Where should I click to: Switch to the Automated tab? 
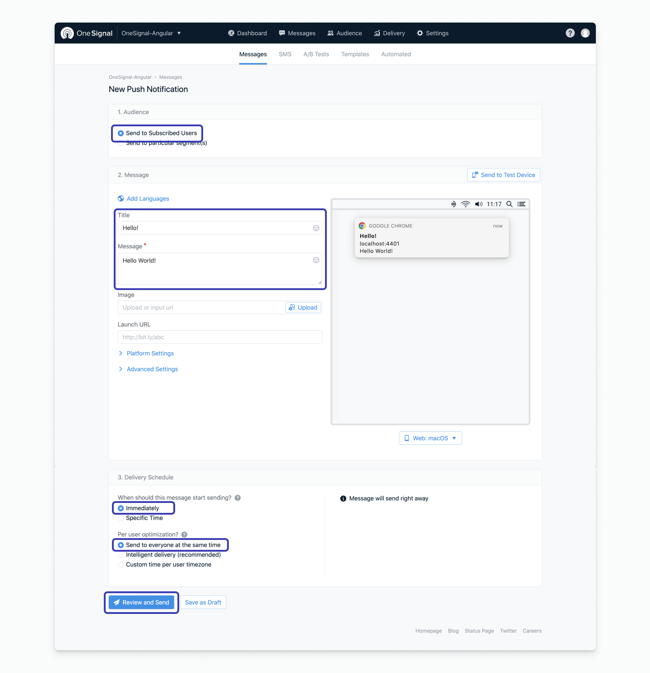coord(396,54)
